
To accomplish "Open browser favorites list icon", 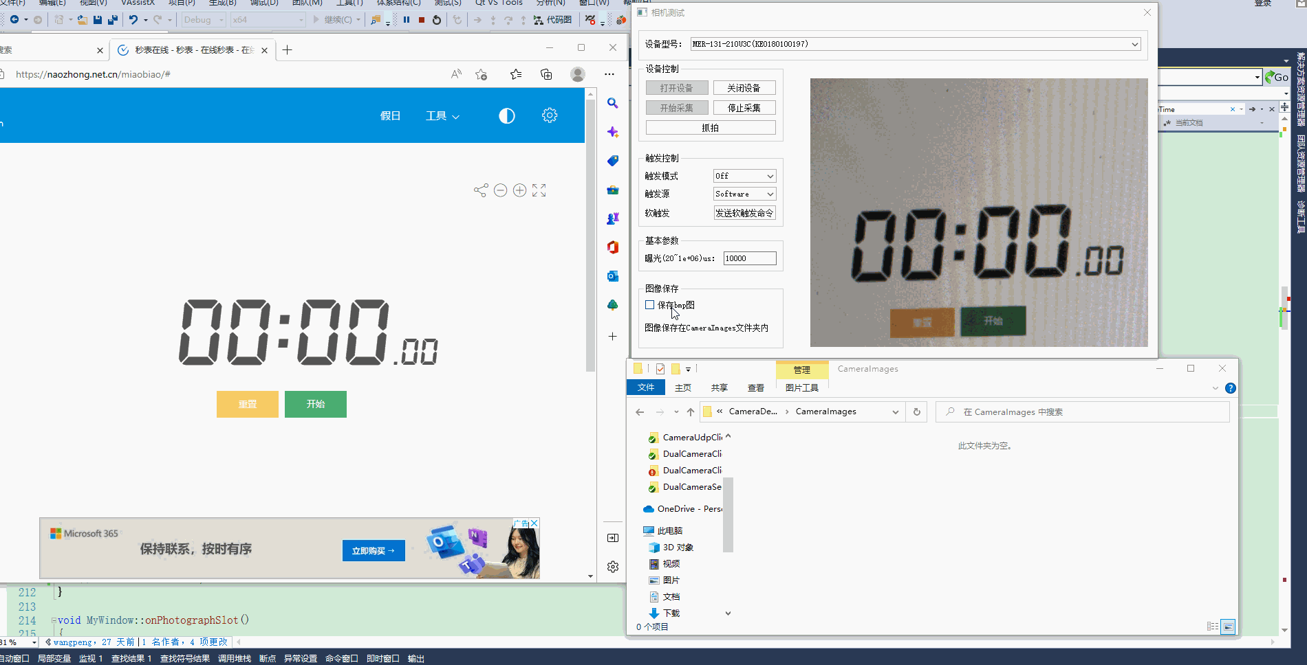I will click(516, 74).
